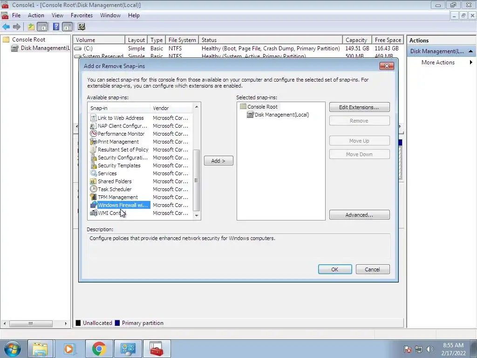477x358 pixels.
Task: Click the snap-ins list scrollbar thumb
Action: [197, 180]
